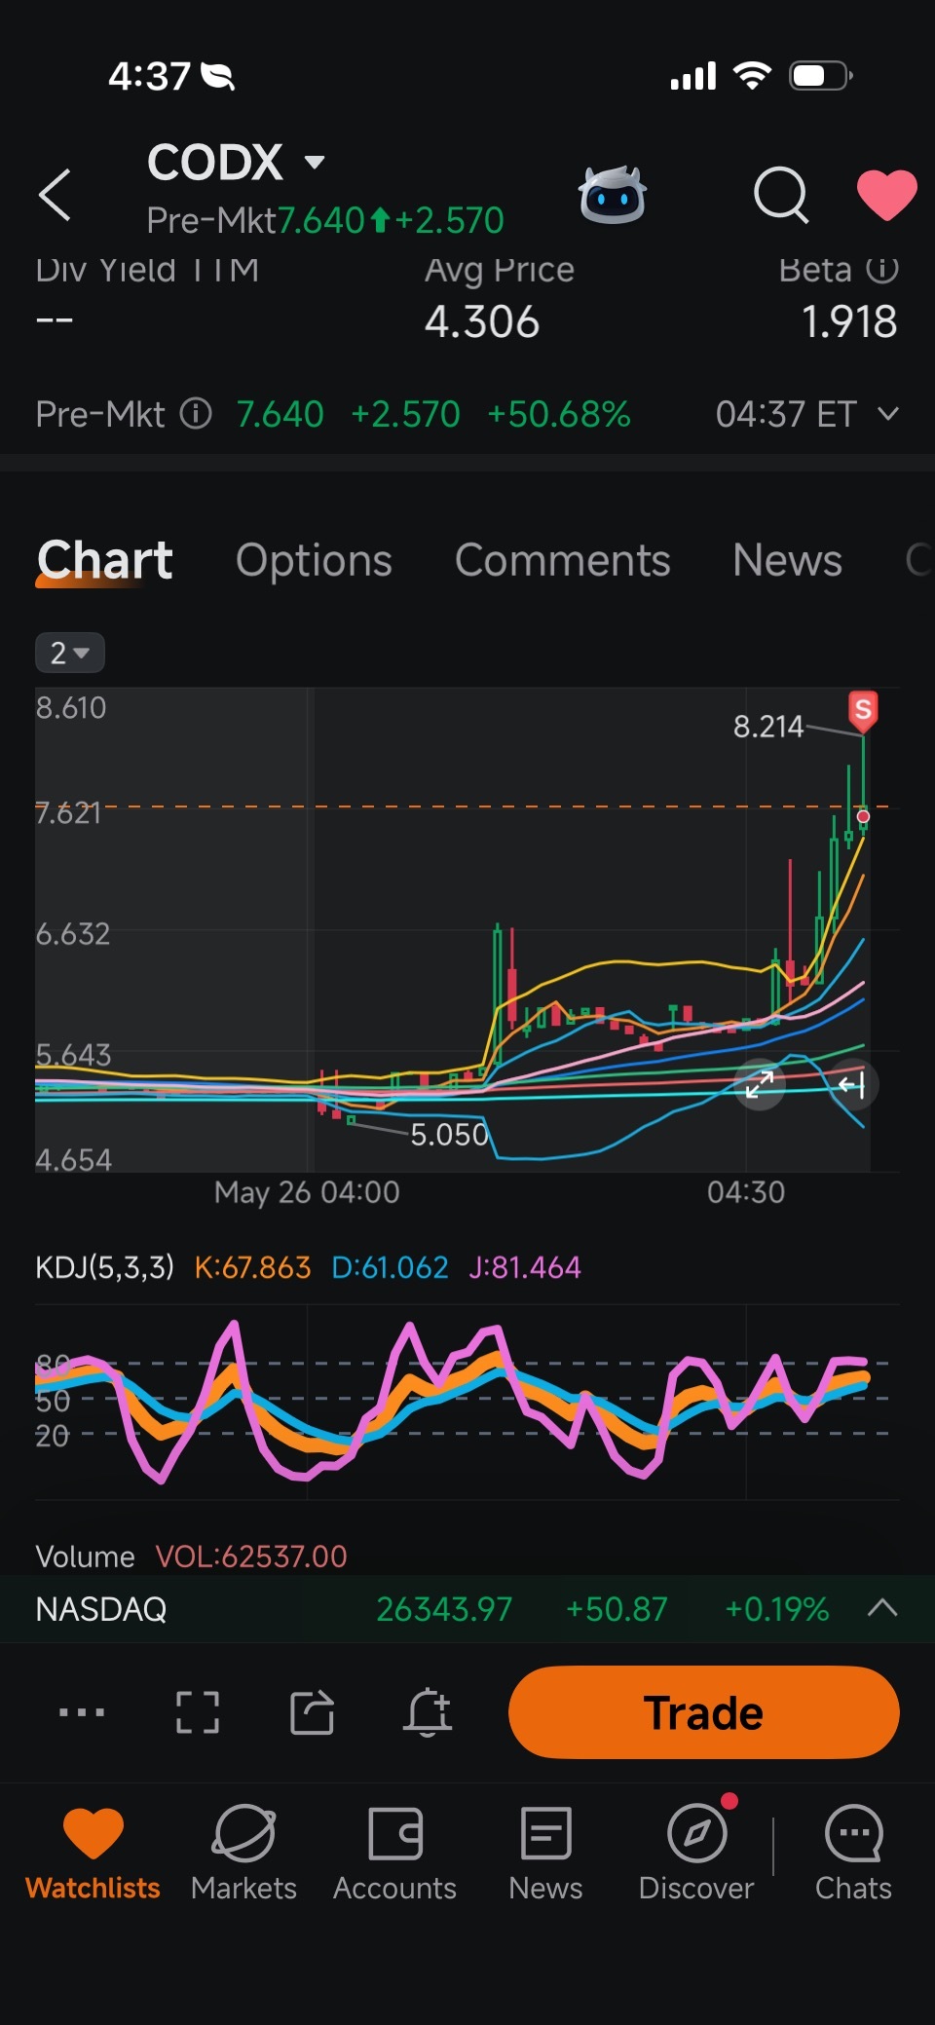Tap the Wi-Fi status bar icon
This screenshot has height=2025, width=935.
point(751,75)
